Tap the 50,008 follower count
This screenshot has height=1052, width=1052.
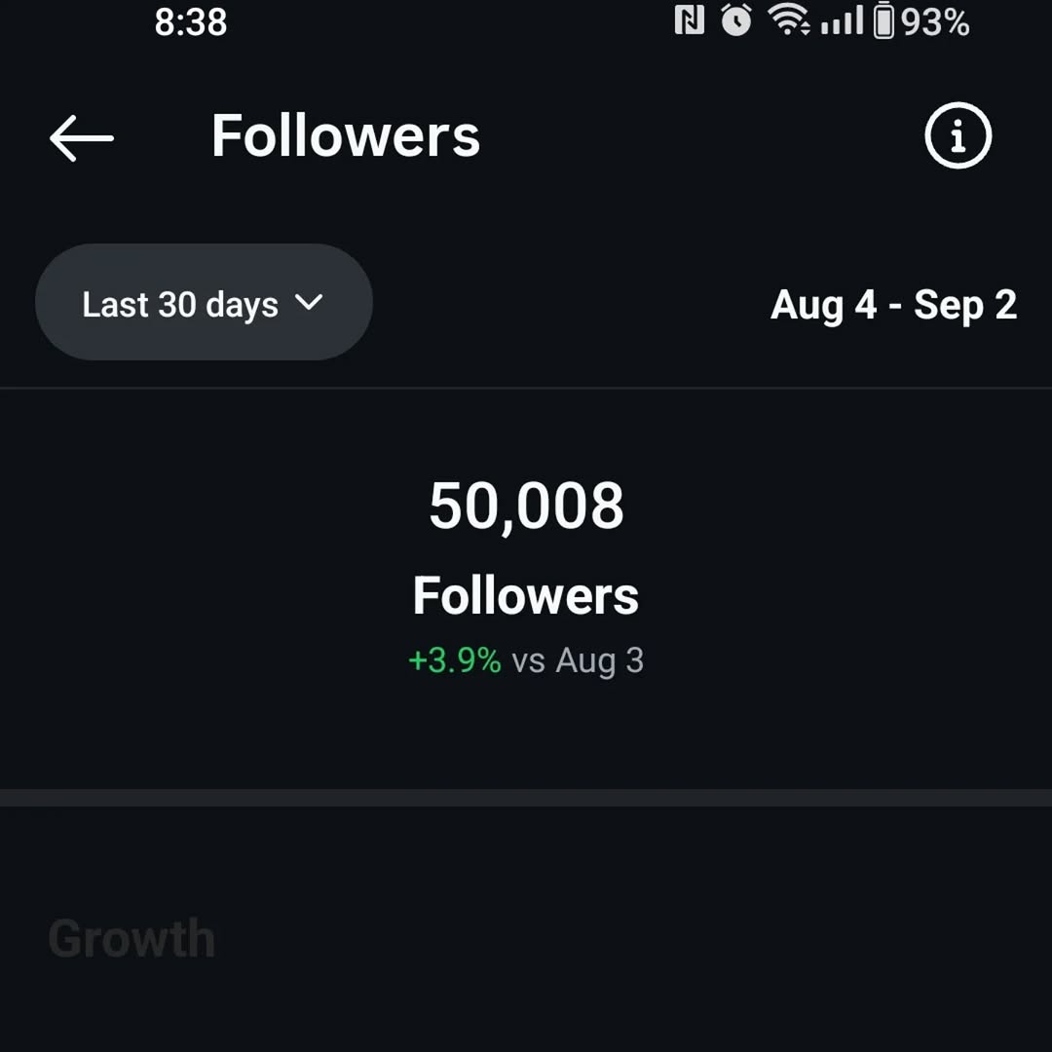click(x=526, y=506)
